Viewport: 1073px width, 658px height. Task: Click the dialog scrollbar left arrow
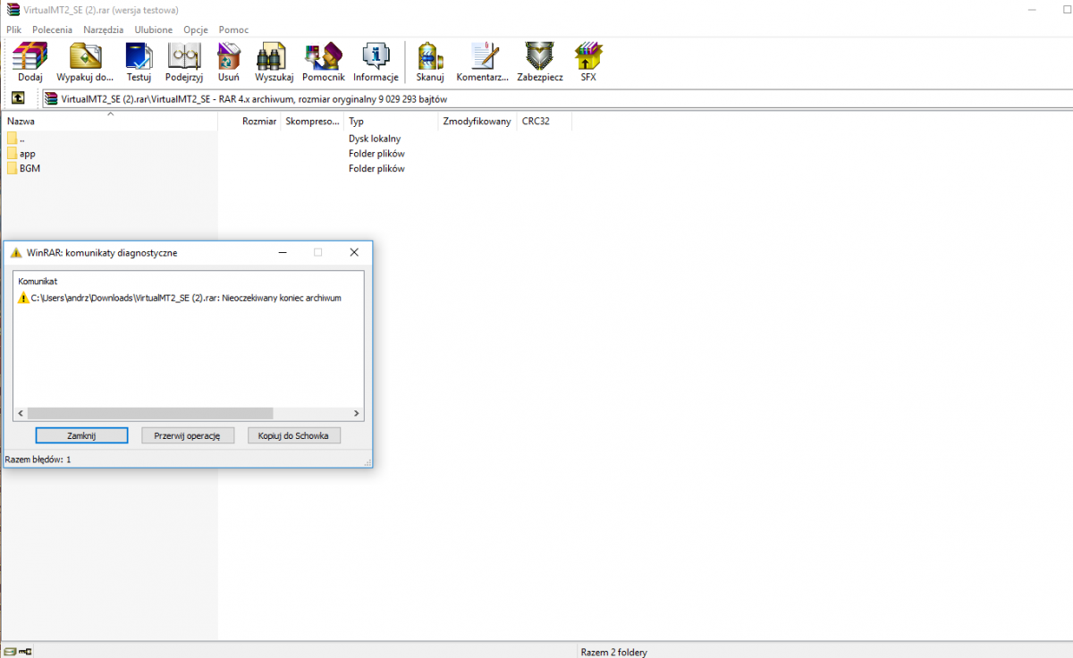point(21,414)
